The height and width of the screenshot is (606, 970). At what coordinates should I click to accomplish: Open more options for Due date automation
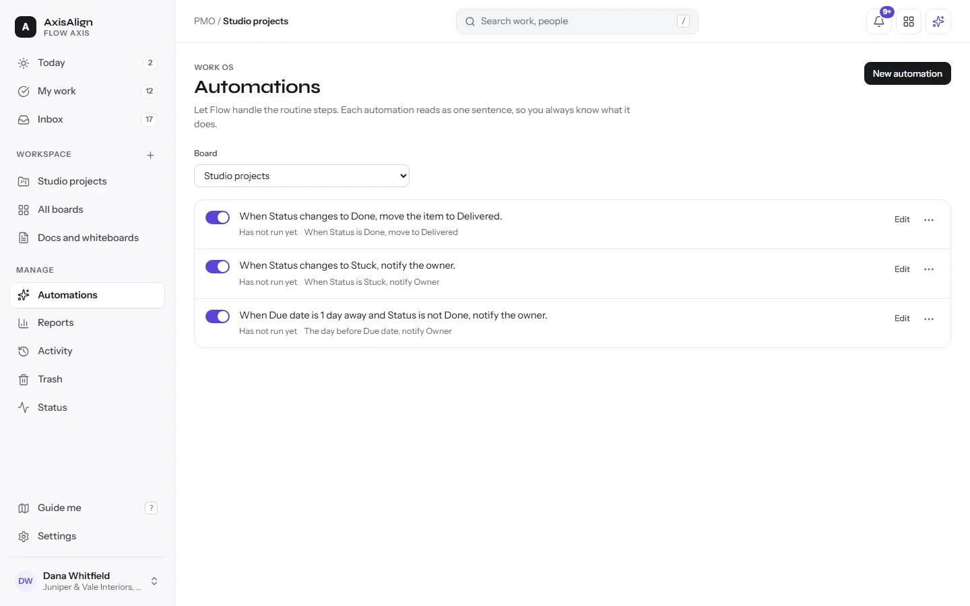click(929, 319)
